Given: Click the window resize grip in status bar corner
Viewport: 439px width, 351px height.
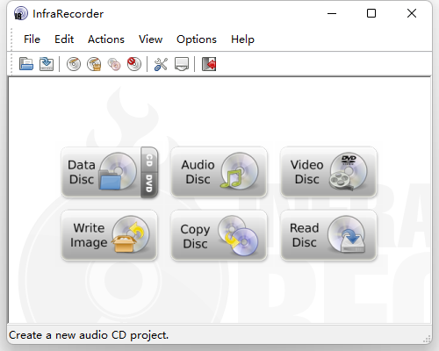Looking at the screenshot, I should point(427,339).
